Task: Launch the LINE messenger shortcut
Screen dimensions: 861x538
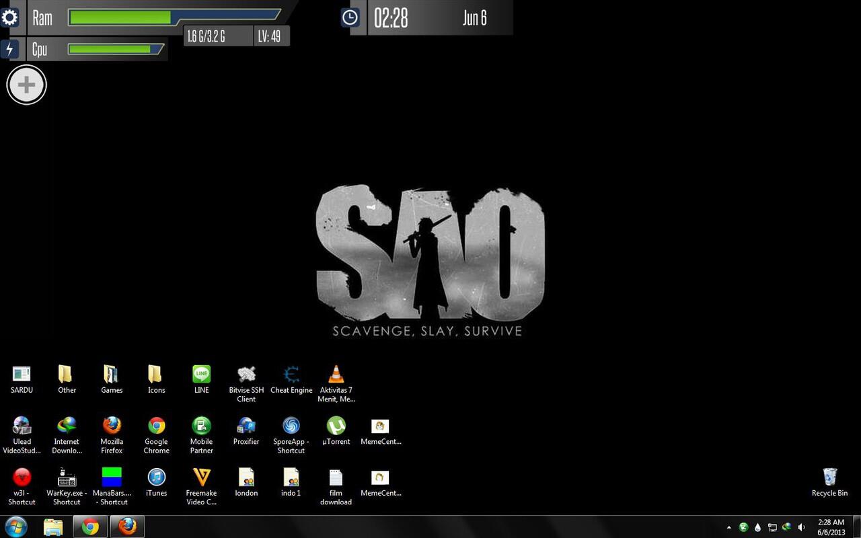Action: tap(201, 380)
